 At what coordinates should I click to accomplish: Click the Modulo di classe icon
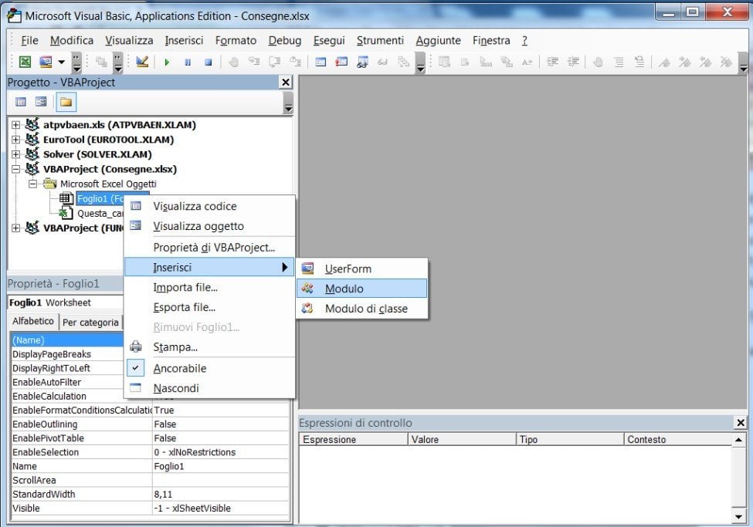coord(307,308)
